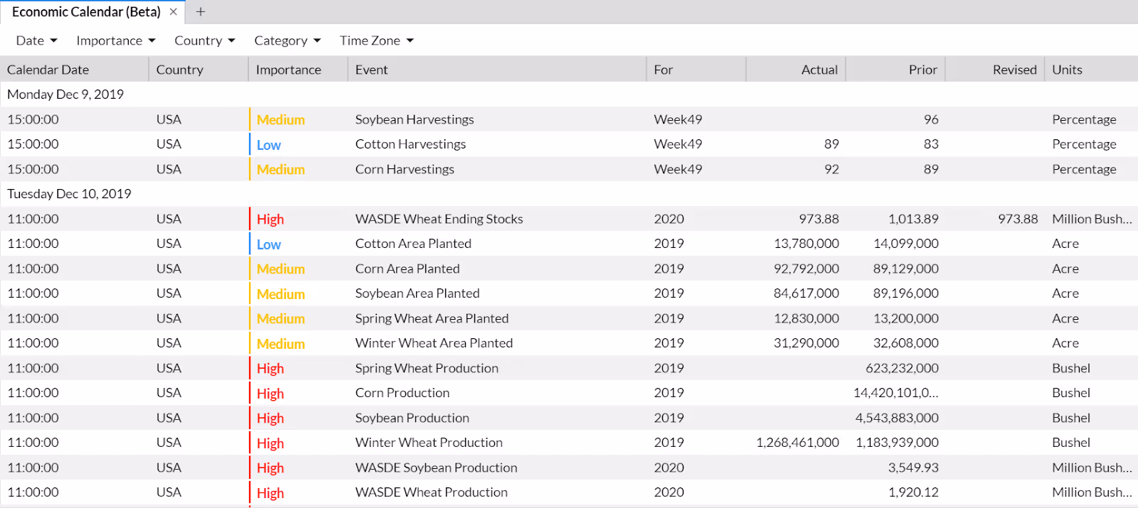This screenshot has height=508, width=1138.
Task: Click Acre unit for Soybean Area Planted
Action: (1065, 293)
